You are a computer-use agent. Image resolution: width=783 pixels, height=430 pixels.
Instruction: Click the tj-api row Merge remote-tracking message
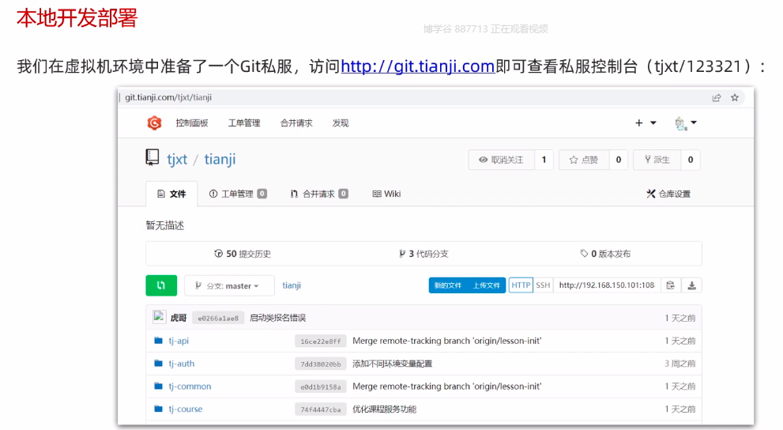point(447,341)
